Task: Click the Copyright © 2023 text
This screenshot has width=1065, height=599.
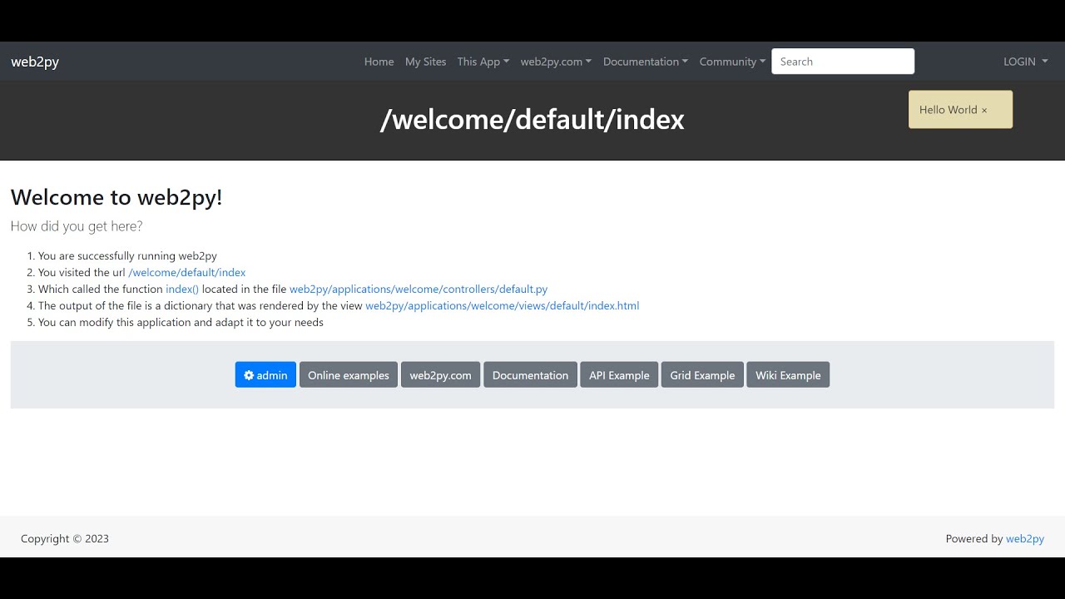Action: click(65, 539)
